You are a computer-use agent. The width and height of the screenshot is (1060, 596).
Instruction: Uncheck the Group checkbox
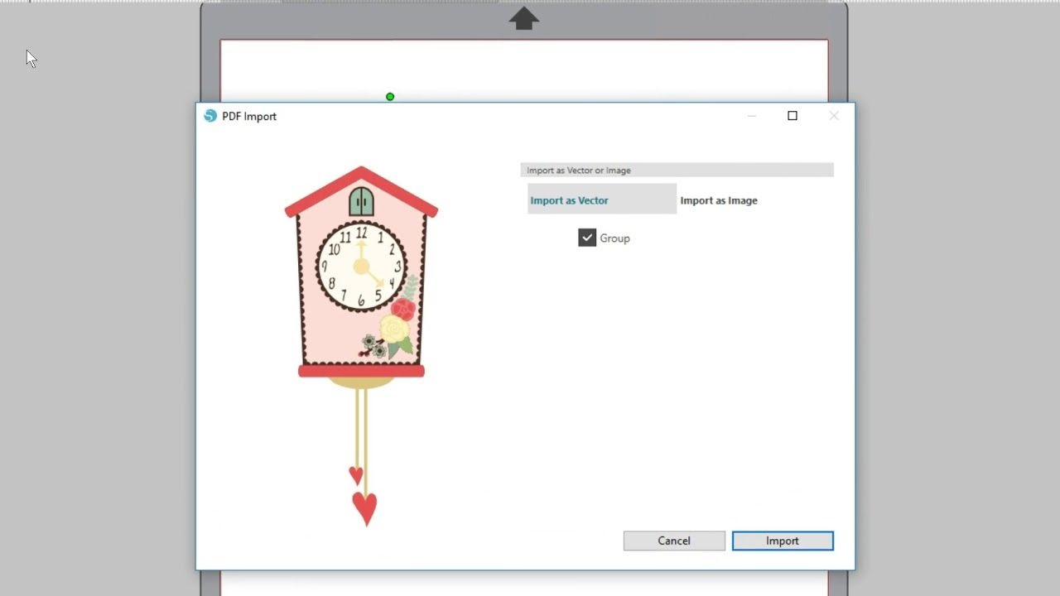[587, 238]
